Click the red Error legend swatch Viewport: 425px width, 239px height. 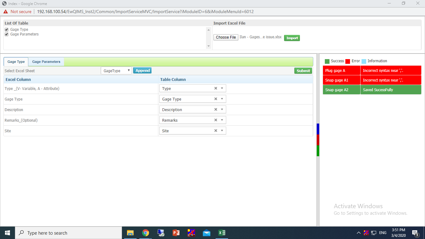[x=348, y=61]
